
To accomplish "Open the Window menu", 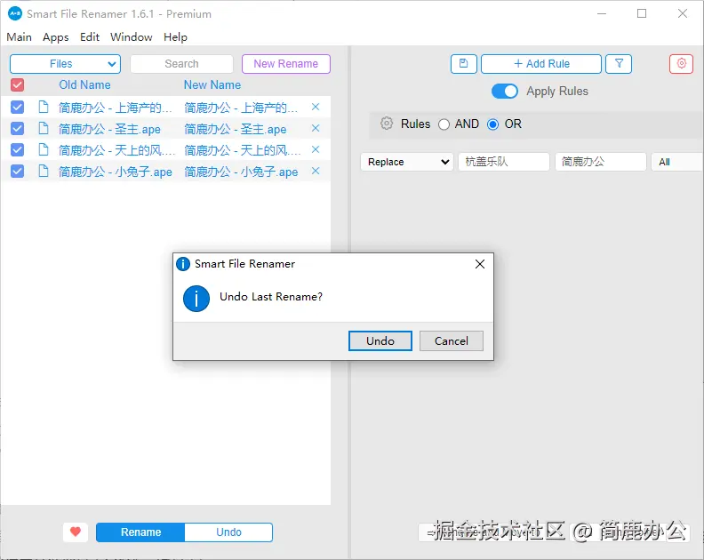I will (x=131, y=36).
